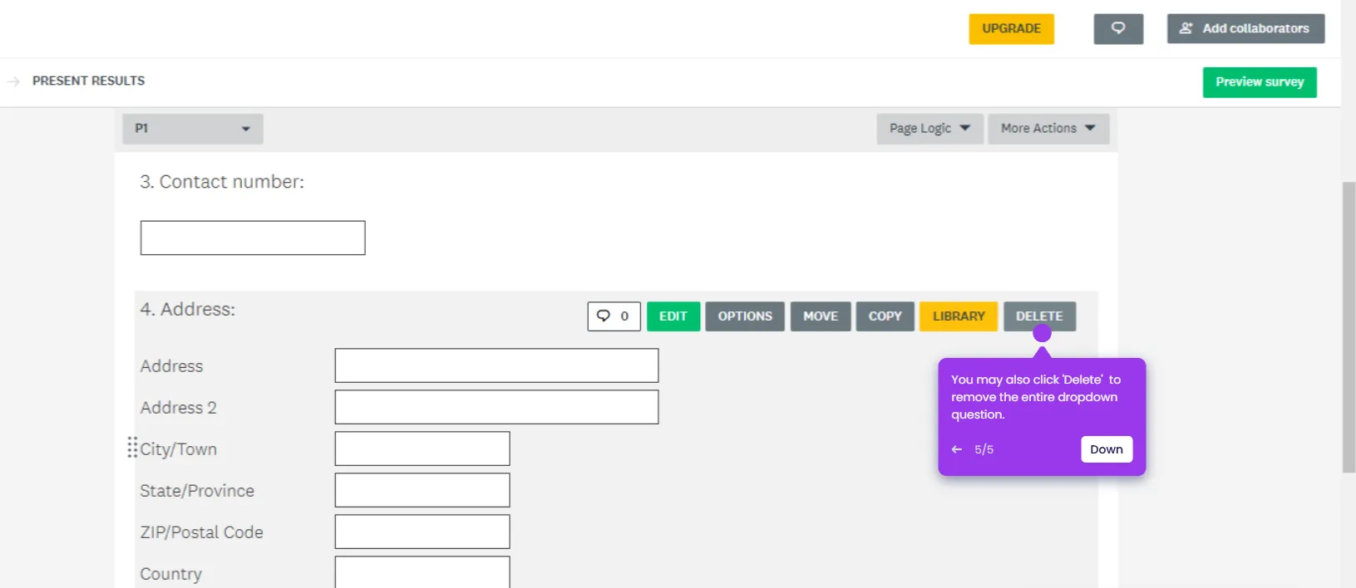Open the Address question comment counter

(x=614, y=316)
